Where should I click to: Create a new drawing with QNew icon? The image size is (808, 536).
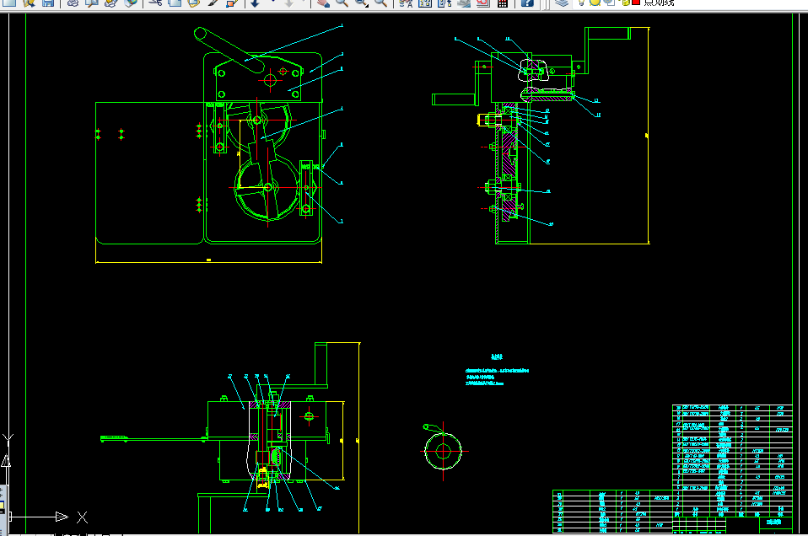[9, 3]
